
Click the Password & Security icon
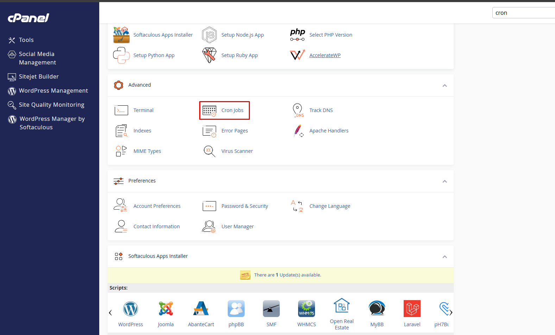point(209,206)
